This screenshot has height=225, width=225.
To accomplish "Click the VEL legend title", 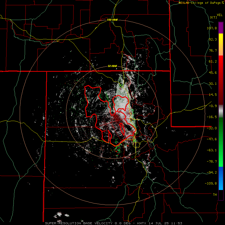I will pyautogui.click(x=219, y=15).
